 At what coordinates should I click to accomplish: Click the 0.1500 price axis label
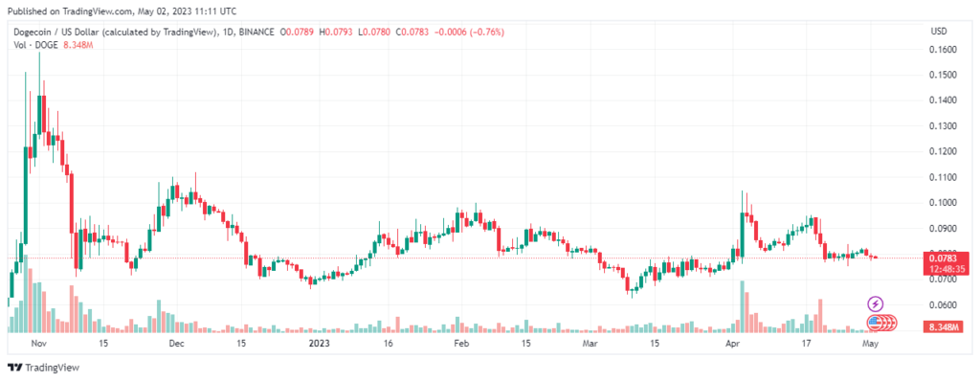click(943, 75)
